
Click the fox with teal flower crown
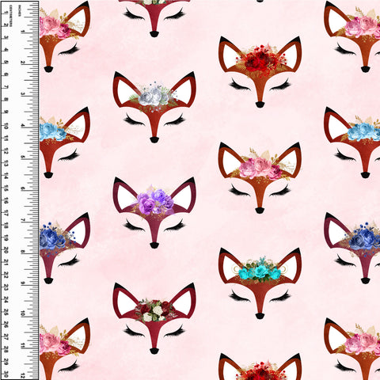click(x=260, y=283)
